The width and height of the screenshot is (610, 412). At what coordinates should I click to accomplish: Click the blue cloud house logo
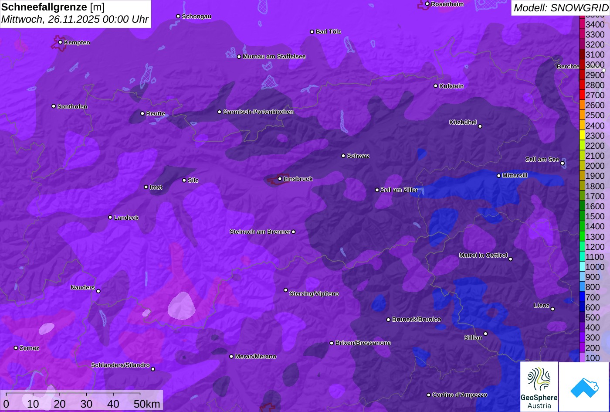click(x=584, y=387)
